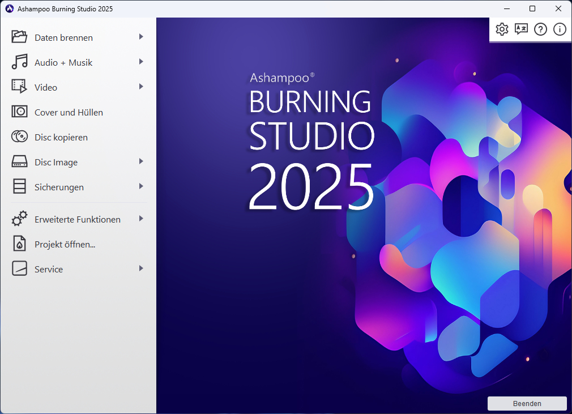
Task: Click the Disc kopieren double-disc icon
Action: click(x=19, y=136)
